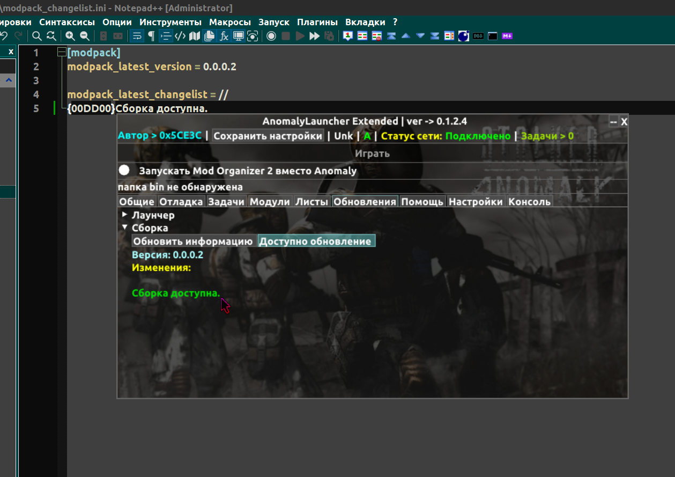
Task: Open the user-defined language icon
Action: click(180, 36)
